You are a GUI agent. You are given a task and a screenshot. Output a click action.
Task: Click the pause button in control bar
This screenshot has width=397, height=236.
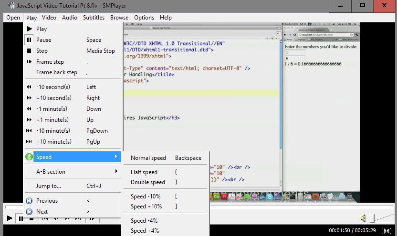(x=20, y=218)
